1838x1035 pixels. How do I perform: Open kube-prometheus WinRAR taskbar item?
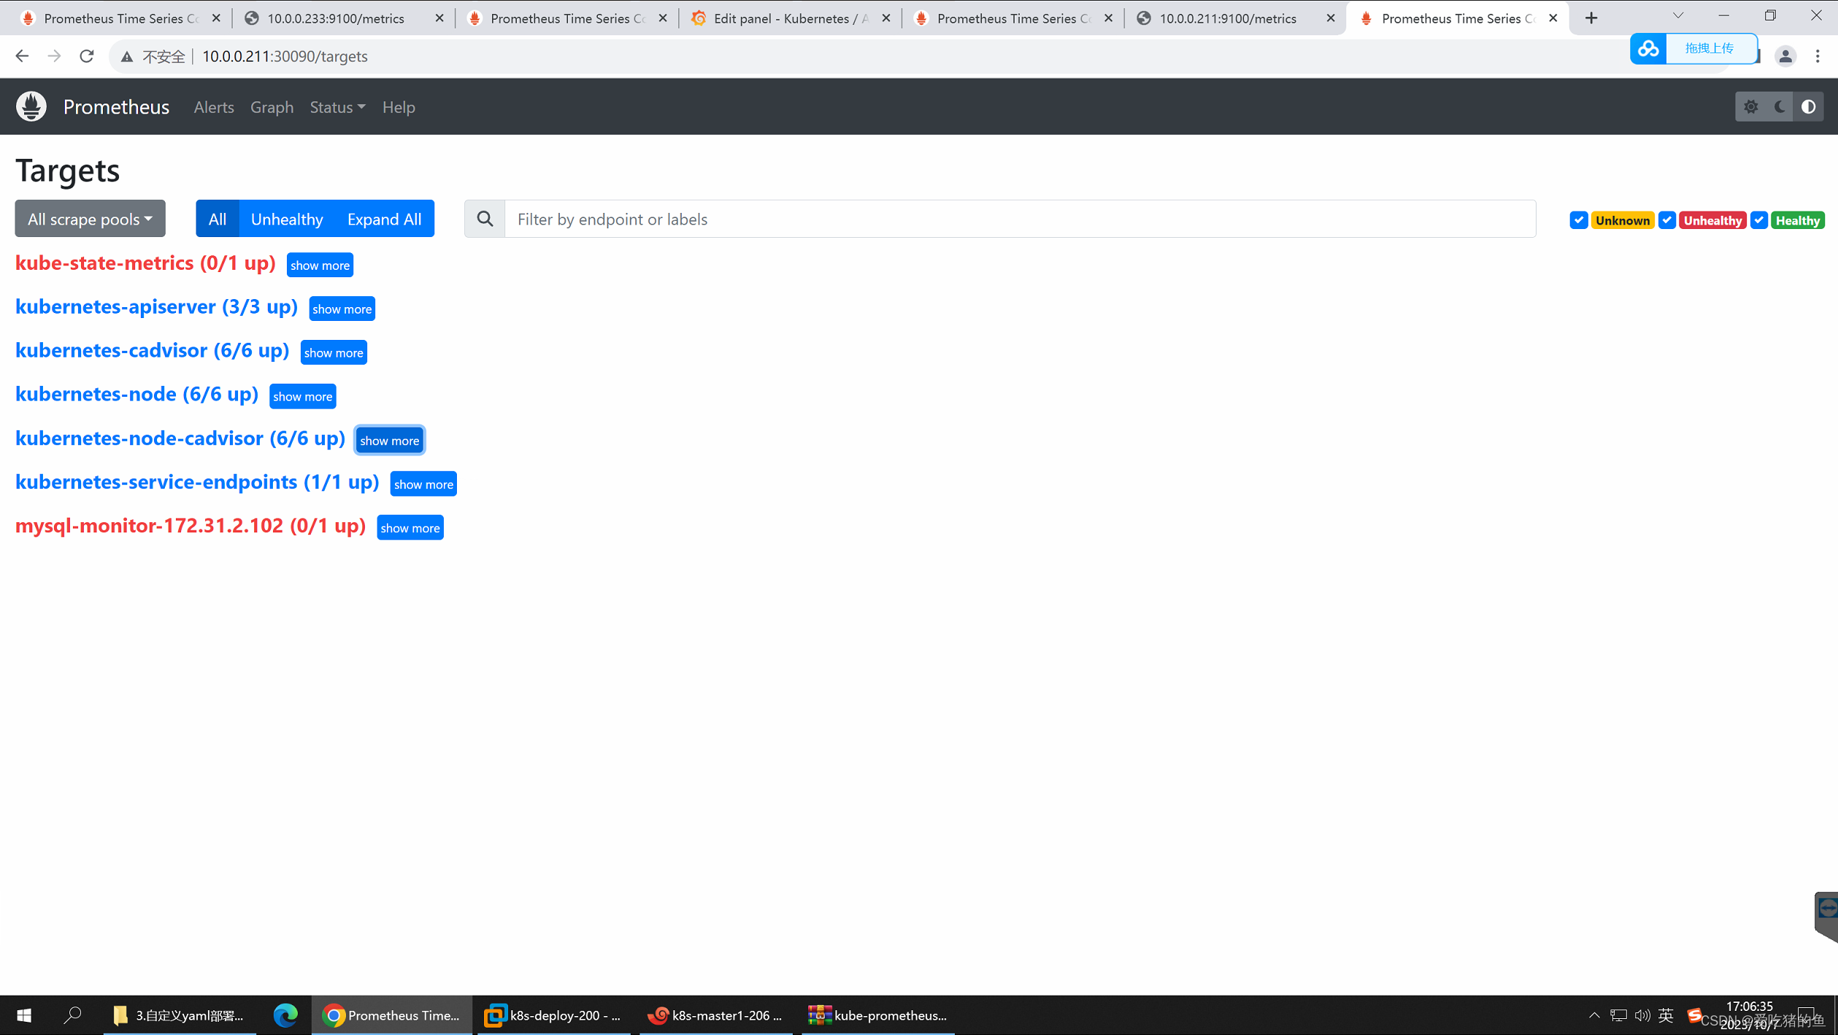pyautogui.click(x=878, y=1015)
